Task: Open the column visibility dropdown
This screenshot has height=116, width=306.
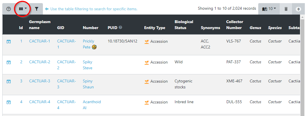Action: [x=23, y=9]
